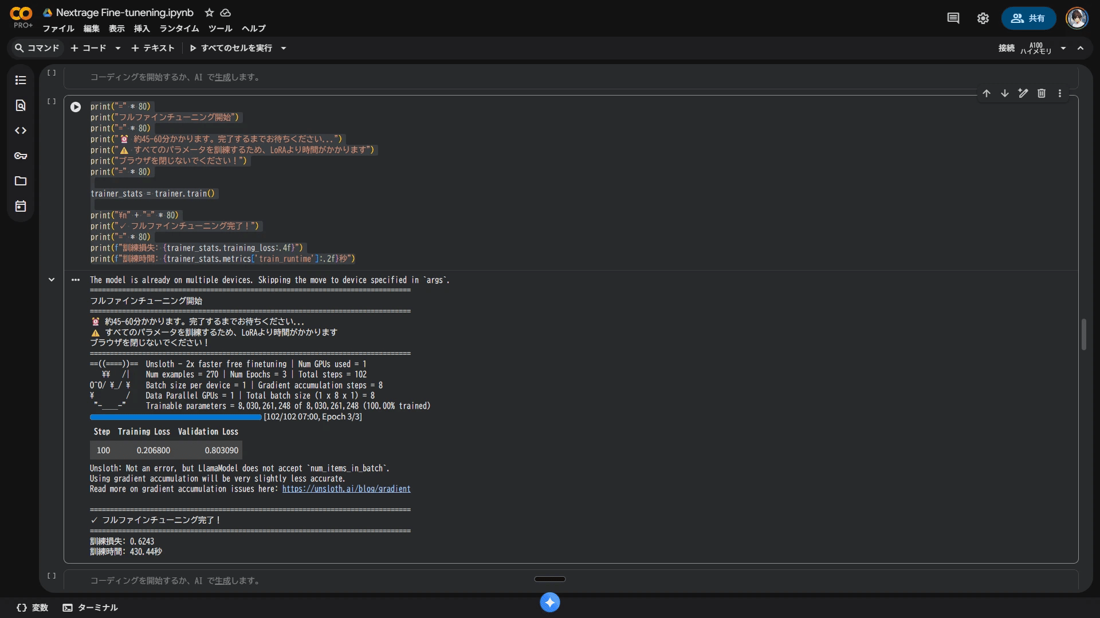
Task: Click the notebook title Nextrage Fine-tuning.ipynb
Action: [125, 13]
